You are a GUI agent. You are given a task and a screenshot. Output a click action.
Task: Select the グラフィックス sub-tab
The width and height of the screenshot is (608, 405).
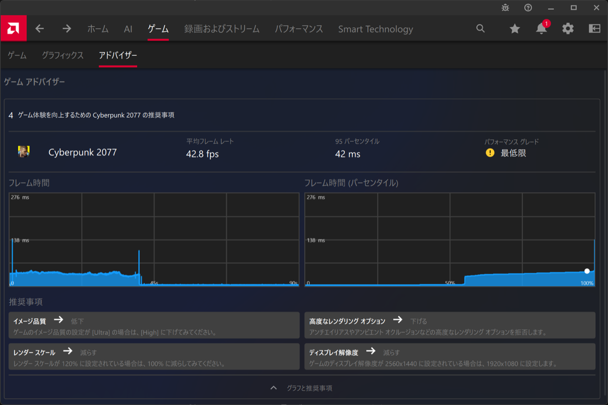coord(63,56)
